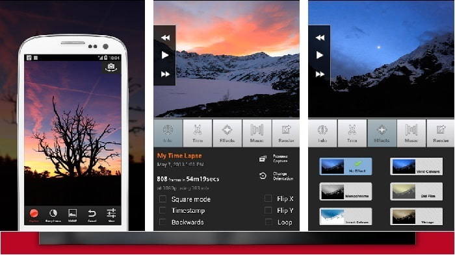Tap the Cancel back-arrow icon

[92, 213]
